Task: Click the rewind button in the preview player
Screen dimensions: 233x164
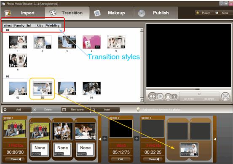Action: 175,97
